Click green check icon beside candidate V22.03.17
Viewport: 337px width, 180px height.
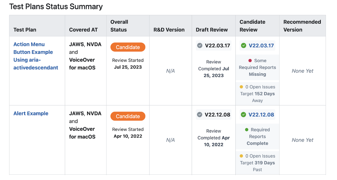pyautogui.click(x=244, y=46)
